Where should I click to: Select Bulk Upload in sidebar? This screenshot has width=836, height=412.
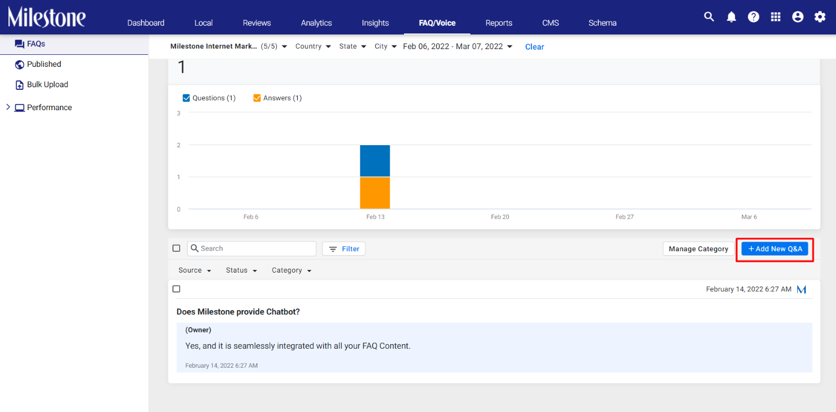(48, 85)
